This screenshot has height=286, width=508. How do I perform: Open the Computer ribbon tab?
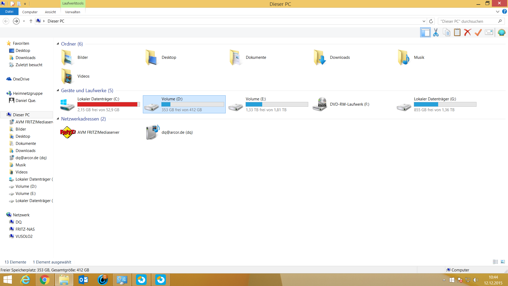[30, 12]
